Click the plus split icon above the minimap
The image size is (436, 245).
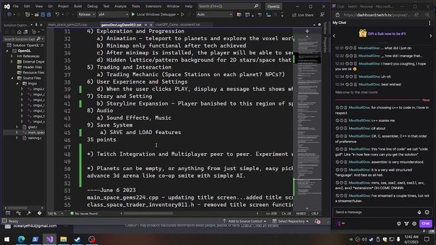tap(307, 31)
